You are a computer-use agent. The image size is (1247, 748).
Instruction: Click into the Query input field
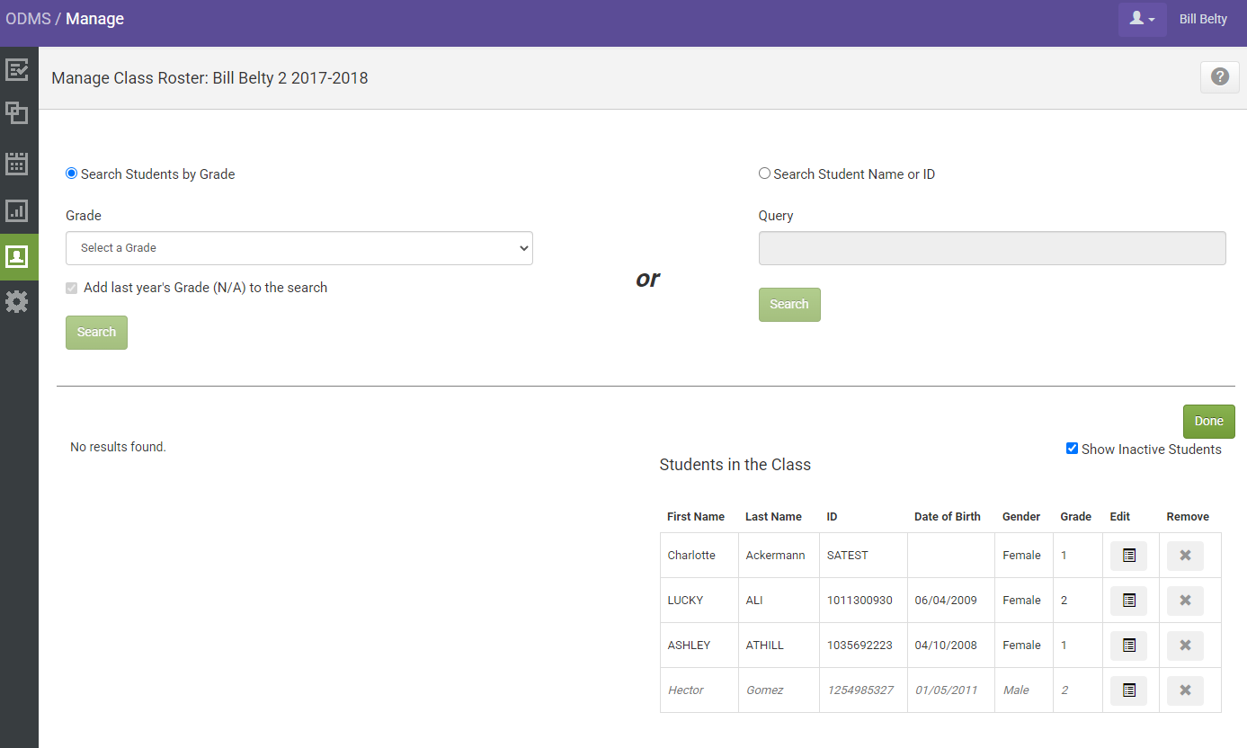993,248
